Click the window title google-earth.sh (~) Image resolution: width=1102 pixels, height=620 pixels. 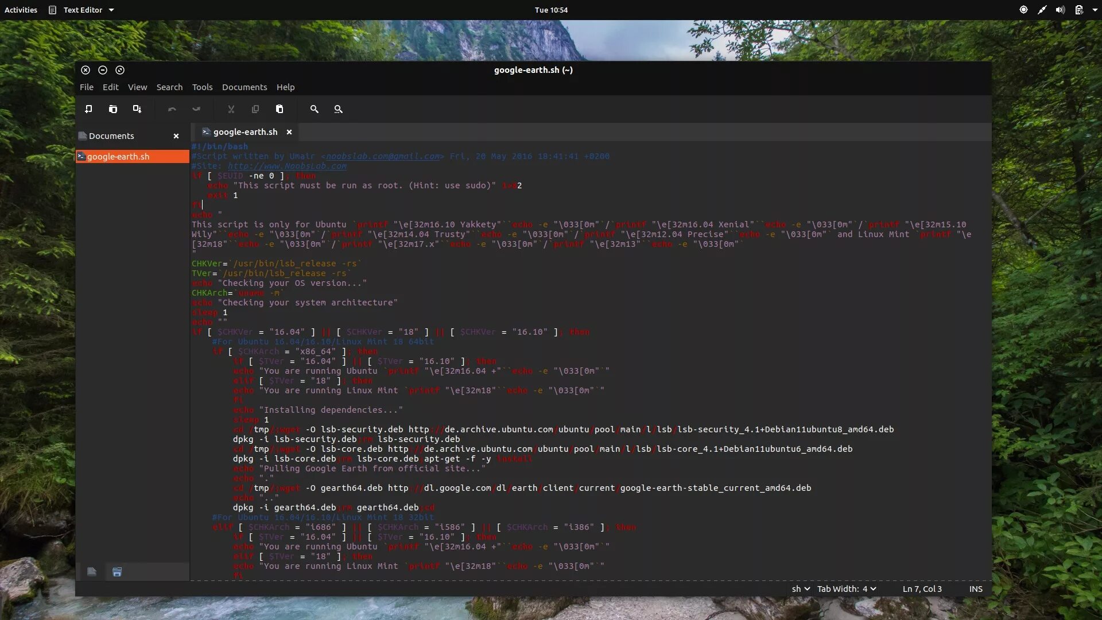tap(533, 70)
